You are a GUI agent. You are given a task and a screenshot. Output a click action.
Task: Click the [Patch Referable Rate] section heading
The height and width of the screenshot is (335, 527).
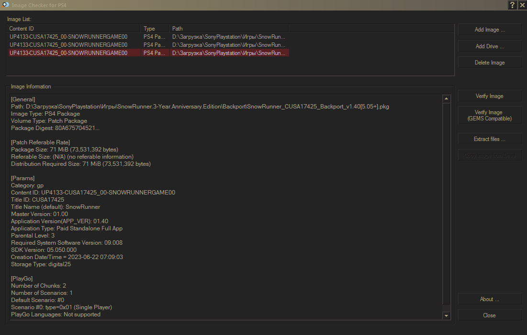[40, 142]
